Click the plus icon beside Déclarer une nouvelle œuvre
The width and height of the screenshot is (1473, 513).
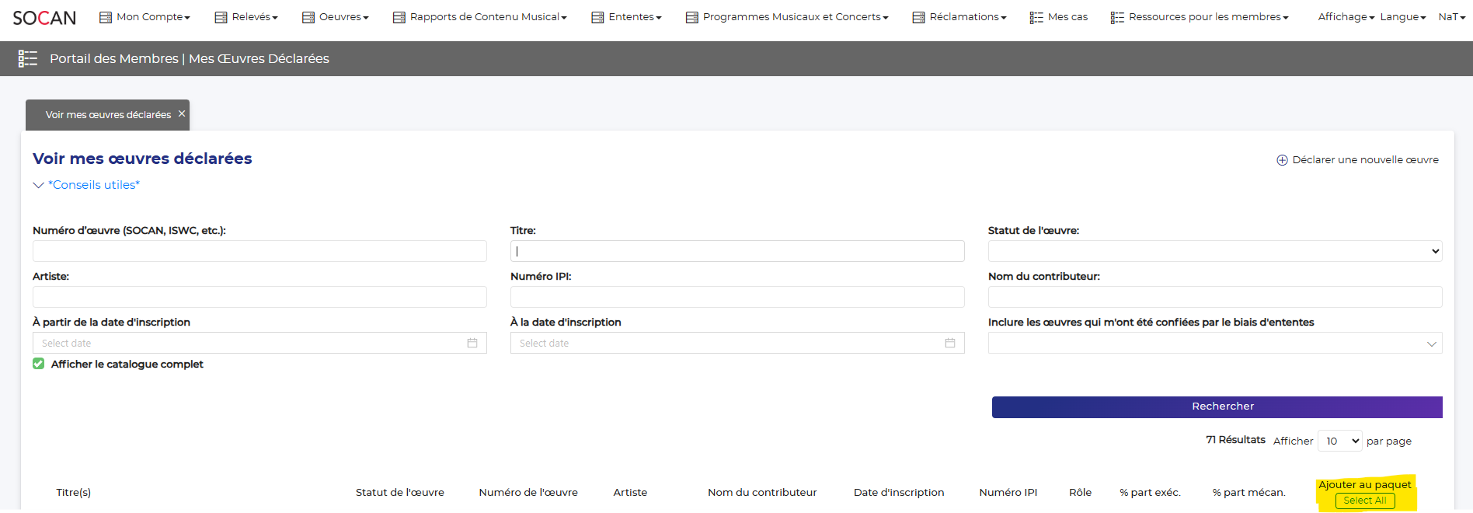1282,160
